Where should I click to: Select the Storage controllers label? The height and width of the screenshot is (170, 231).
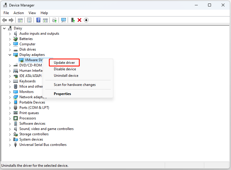[x=34, y=134]
